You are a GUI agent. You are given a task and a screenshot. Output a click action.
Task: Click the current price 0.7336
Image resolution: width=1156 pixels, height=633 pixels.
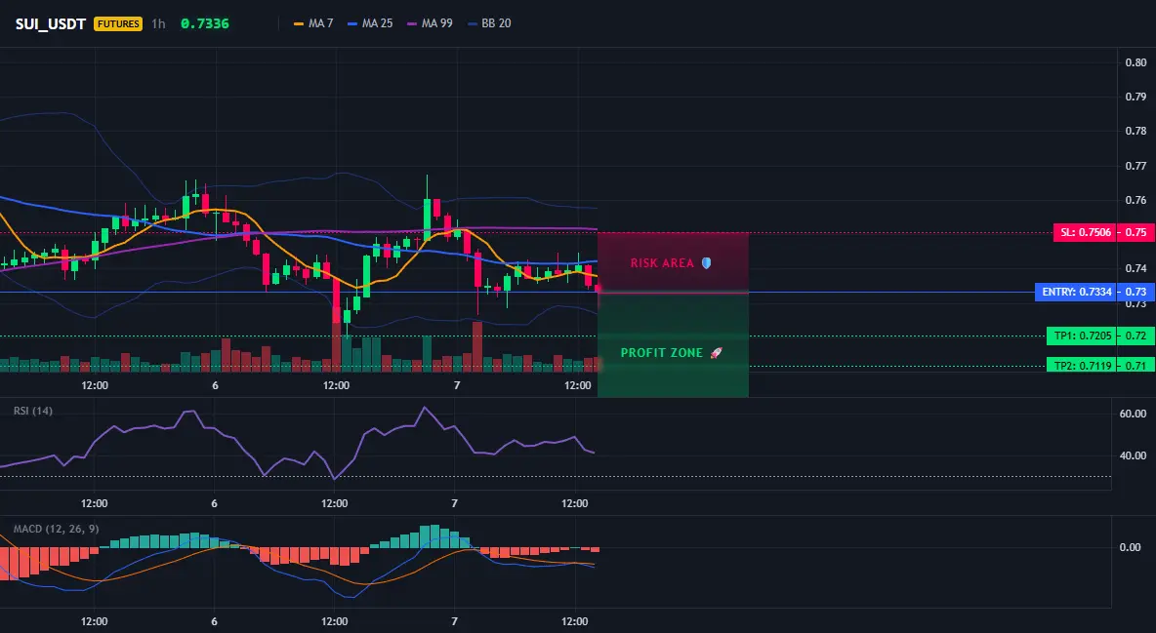(x=205, y=23)
